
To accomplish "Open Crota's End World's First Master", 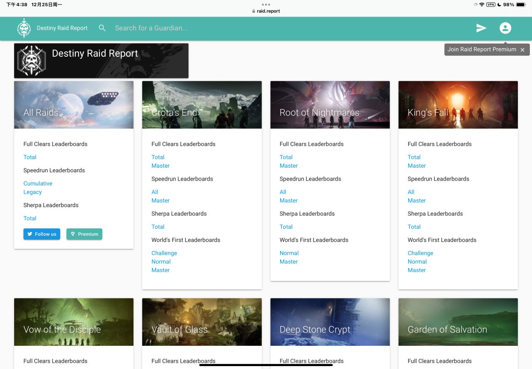I will click(x=160, y=270).
